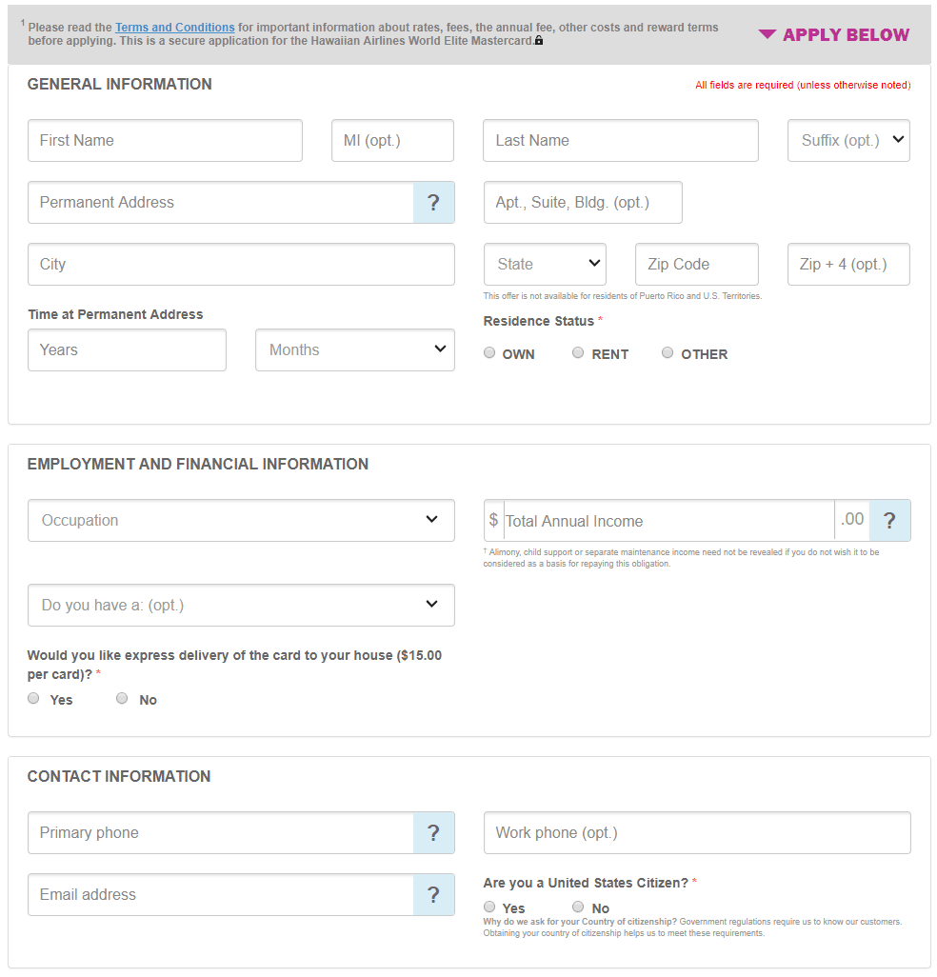This screenshot has height=977, width=937.
Task: Click help icon beside Permanent Address
Action: pos(433,203)
